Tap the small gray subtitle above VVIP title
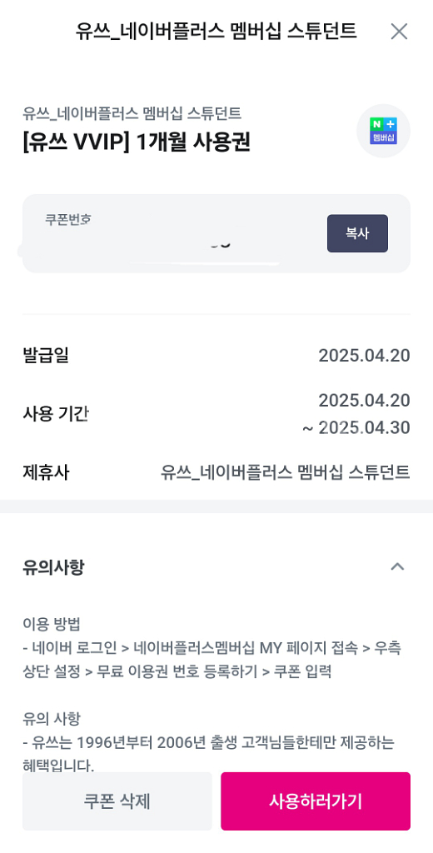433x853 pixels. point(132,113)
